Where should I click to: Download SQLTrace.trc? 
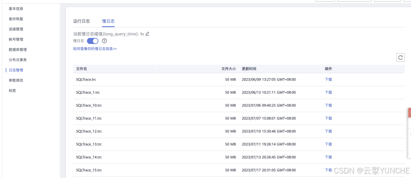pyautogui.click(x=328, y=79)
